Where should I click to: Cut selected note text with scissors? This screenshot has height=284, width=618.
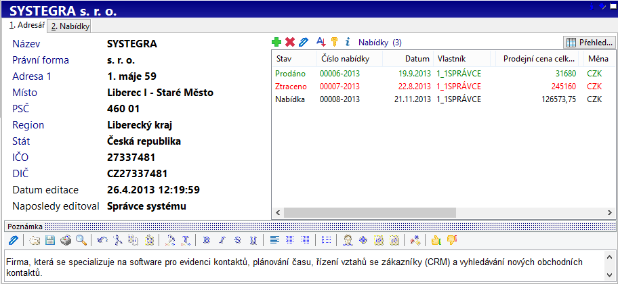tap(117, 240)
